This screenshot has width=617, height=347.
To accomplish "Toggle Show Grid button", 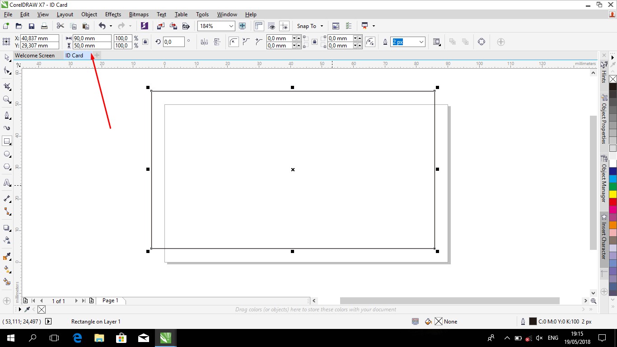I will pos(271,26).
